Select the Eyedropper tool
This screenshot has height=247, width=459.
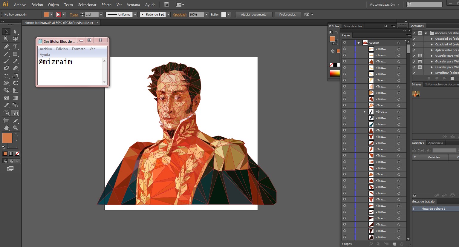pyautogui.click(x=6, y=105)
